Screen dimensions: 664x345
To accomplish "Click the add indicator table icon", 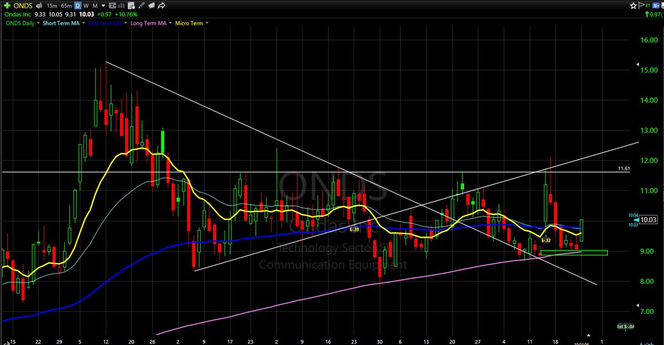I will click(x=131, y=6).
